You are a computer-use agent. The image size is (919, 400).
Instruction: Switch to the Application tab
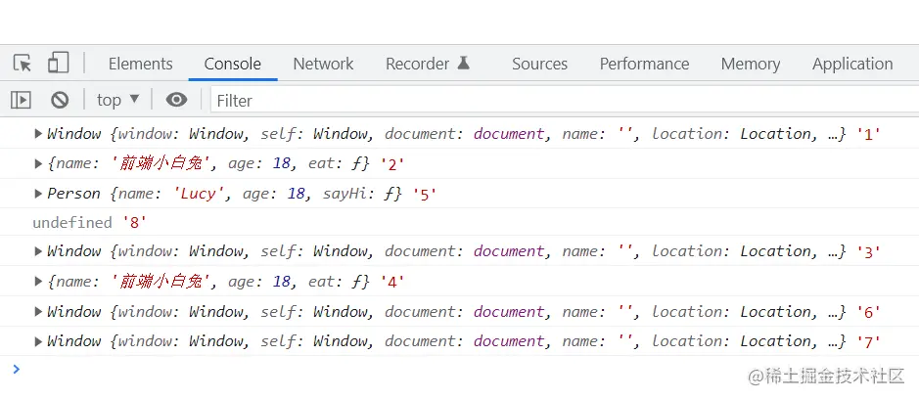[x=851, y=64]
